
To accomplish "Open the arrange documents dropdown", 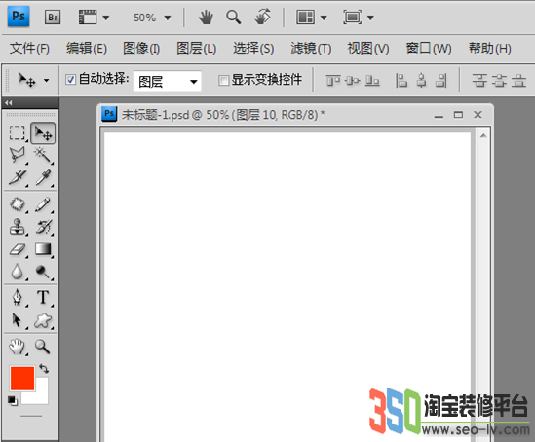I will click(x=311, y=18).
